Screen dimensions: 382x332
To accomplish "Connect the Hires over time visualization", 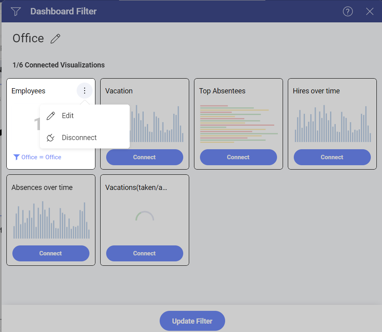I will 332,157.
